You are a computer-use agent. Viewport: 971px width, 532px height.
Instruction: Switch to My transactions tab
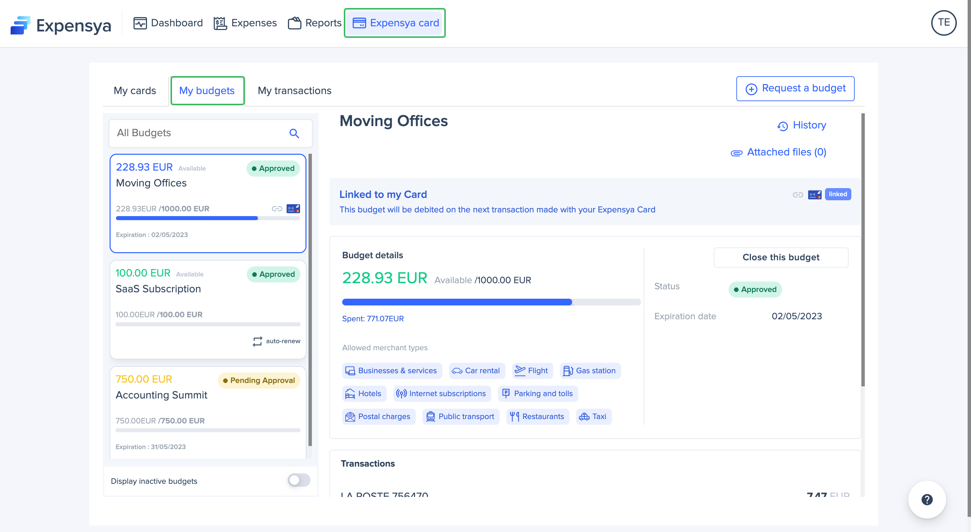(x=294, y=90)
